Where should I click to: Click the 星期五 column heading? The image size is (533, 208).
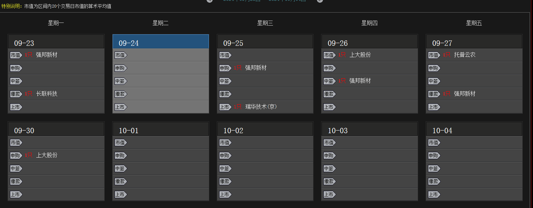click(474, 23)
